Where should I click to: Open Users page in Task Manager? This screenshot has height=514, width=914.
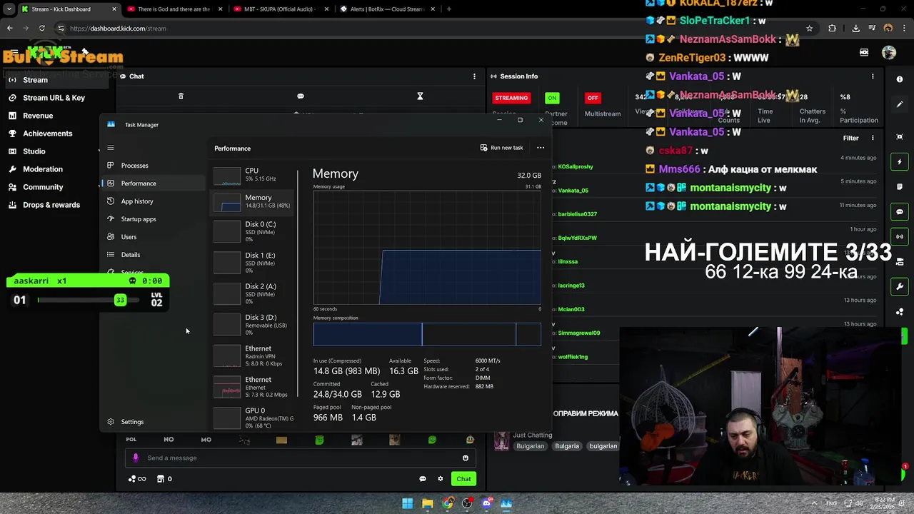tap(129, 237)
